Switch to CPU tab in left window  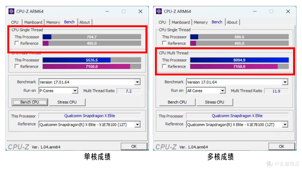15,22
